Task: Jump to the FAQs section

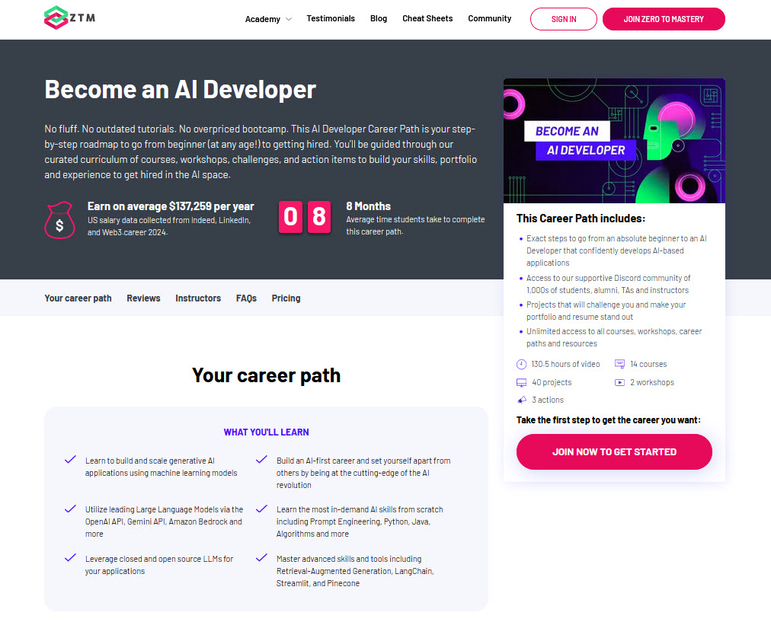Action: click(246, 298)
